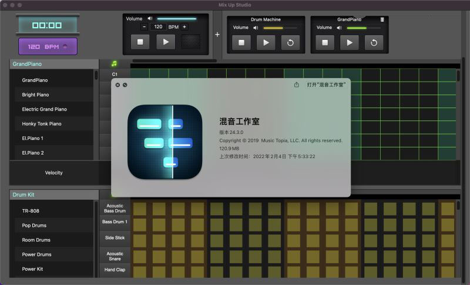The height and width of the screenshot is (285, 470).
Task: Click the Acoustic Snare row label
Action: [115, 256]
